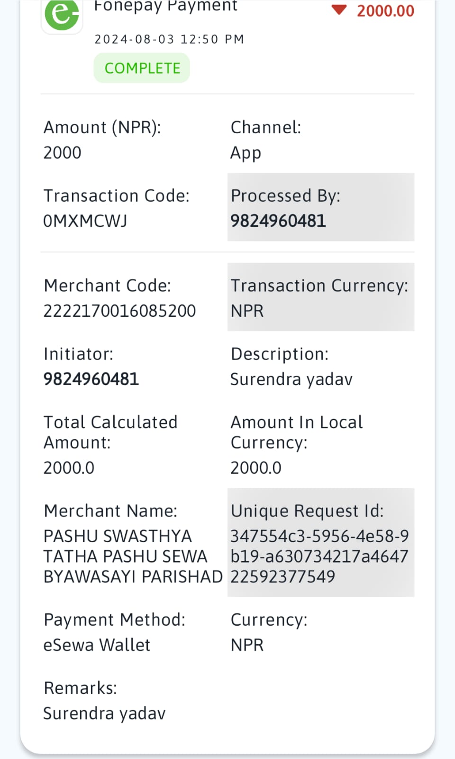This screenshot has width=455, height=759.
Task: Tap the Description value Surendra yadav
Action: tap(291, 379)
